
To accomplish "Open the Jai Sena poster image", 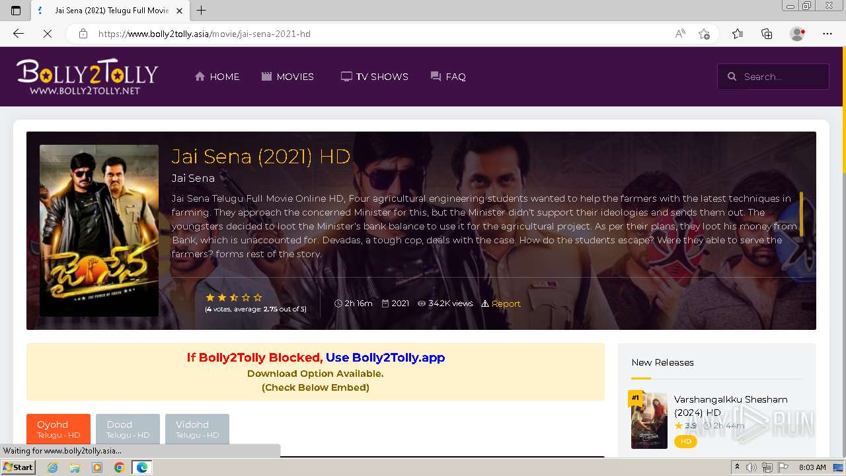I will click(x=99, y=231).
